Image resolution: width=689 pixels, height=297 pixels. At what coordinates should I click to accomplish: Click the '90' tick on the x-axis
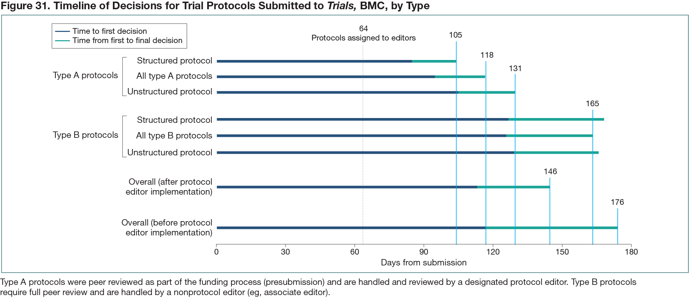424,252
